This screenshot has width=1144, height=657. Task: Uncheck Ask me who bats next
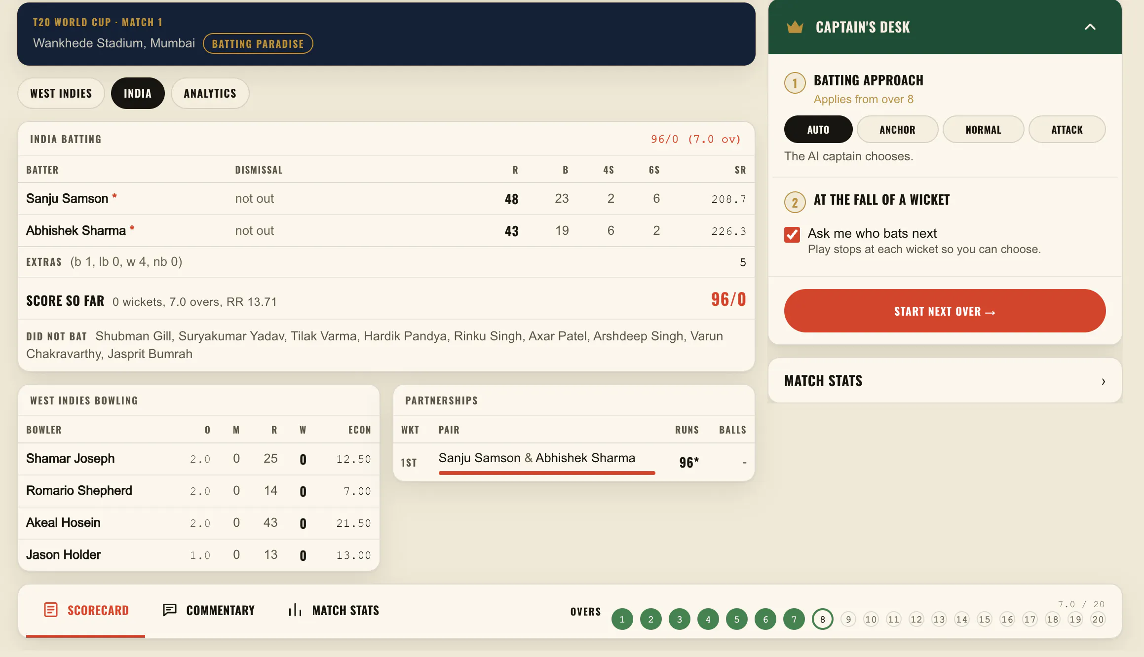click(x=792, y=234)
